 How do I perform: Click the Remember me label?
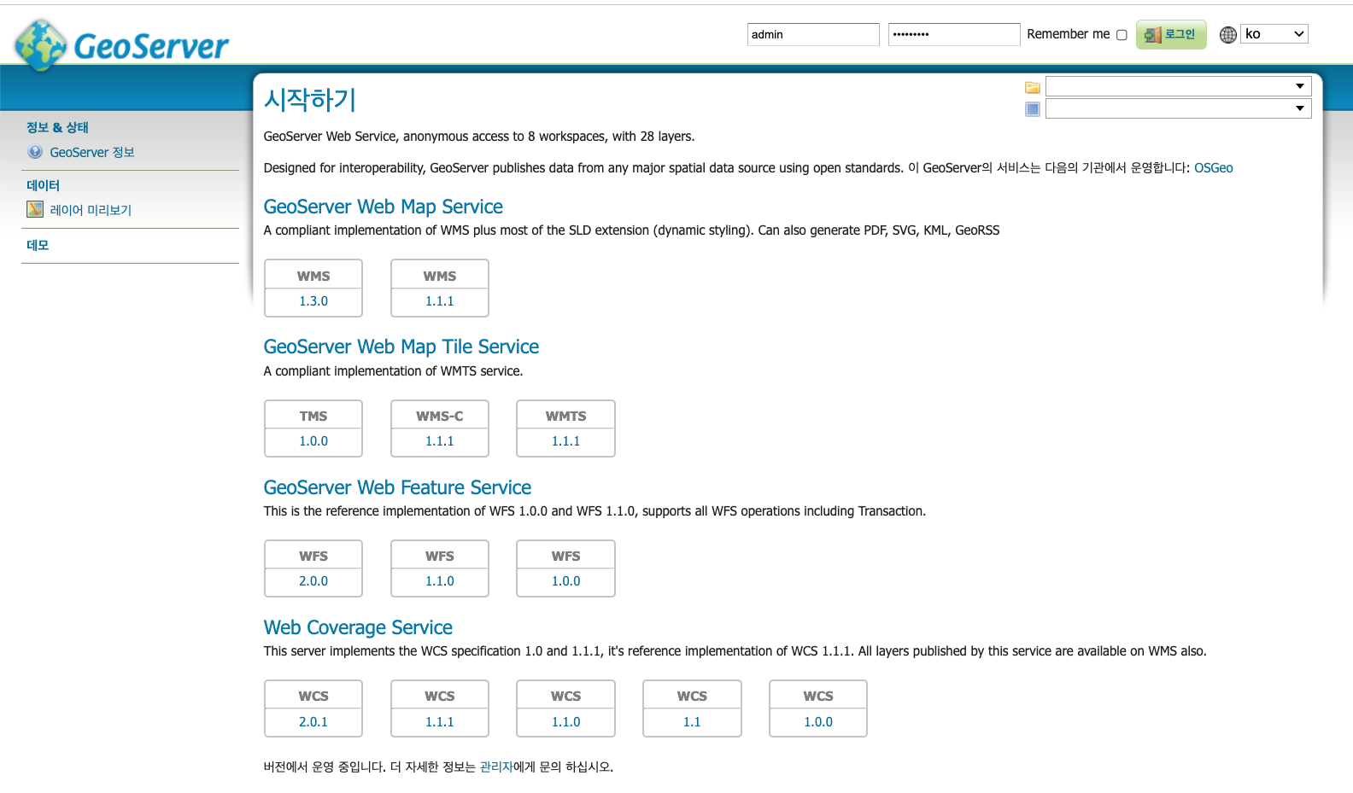[x=1069, y=34]
